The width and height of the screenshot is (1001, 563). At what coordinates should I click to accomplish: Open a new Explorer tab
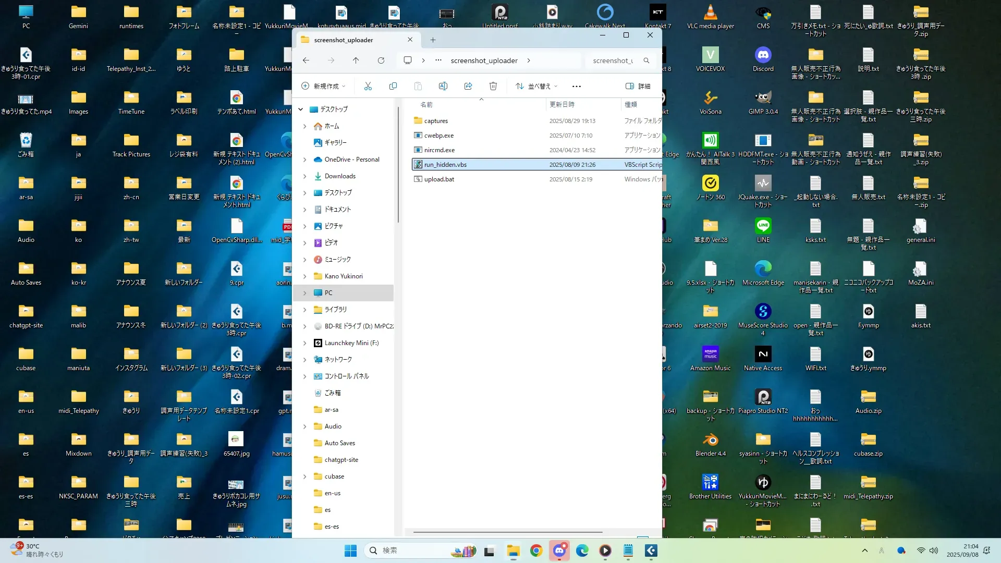433,40
